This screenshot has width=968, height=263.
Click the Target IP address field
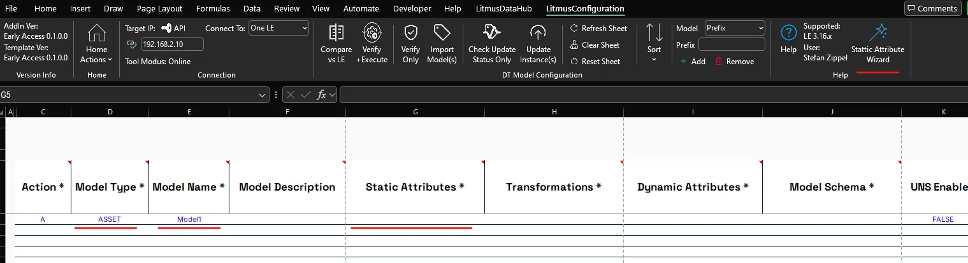(x=172, y=44)
